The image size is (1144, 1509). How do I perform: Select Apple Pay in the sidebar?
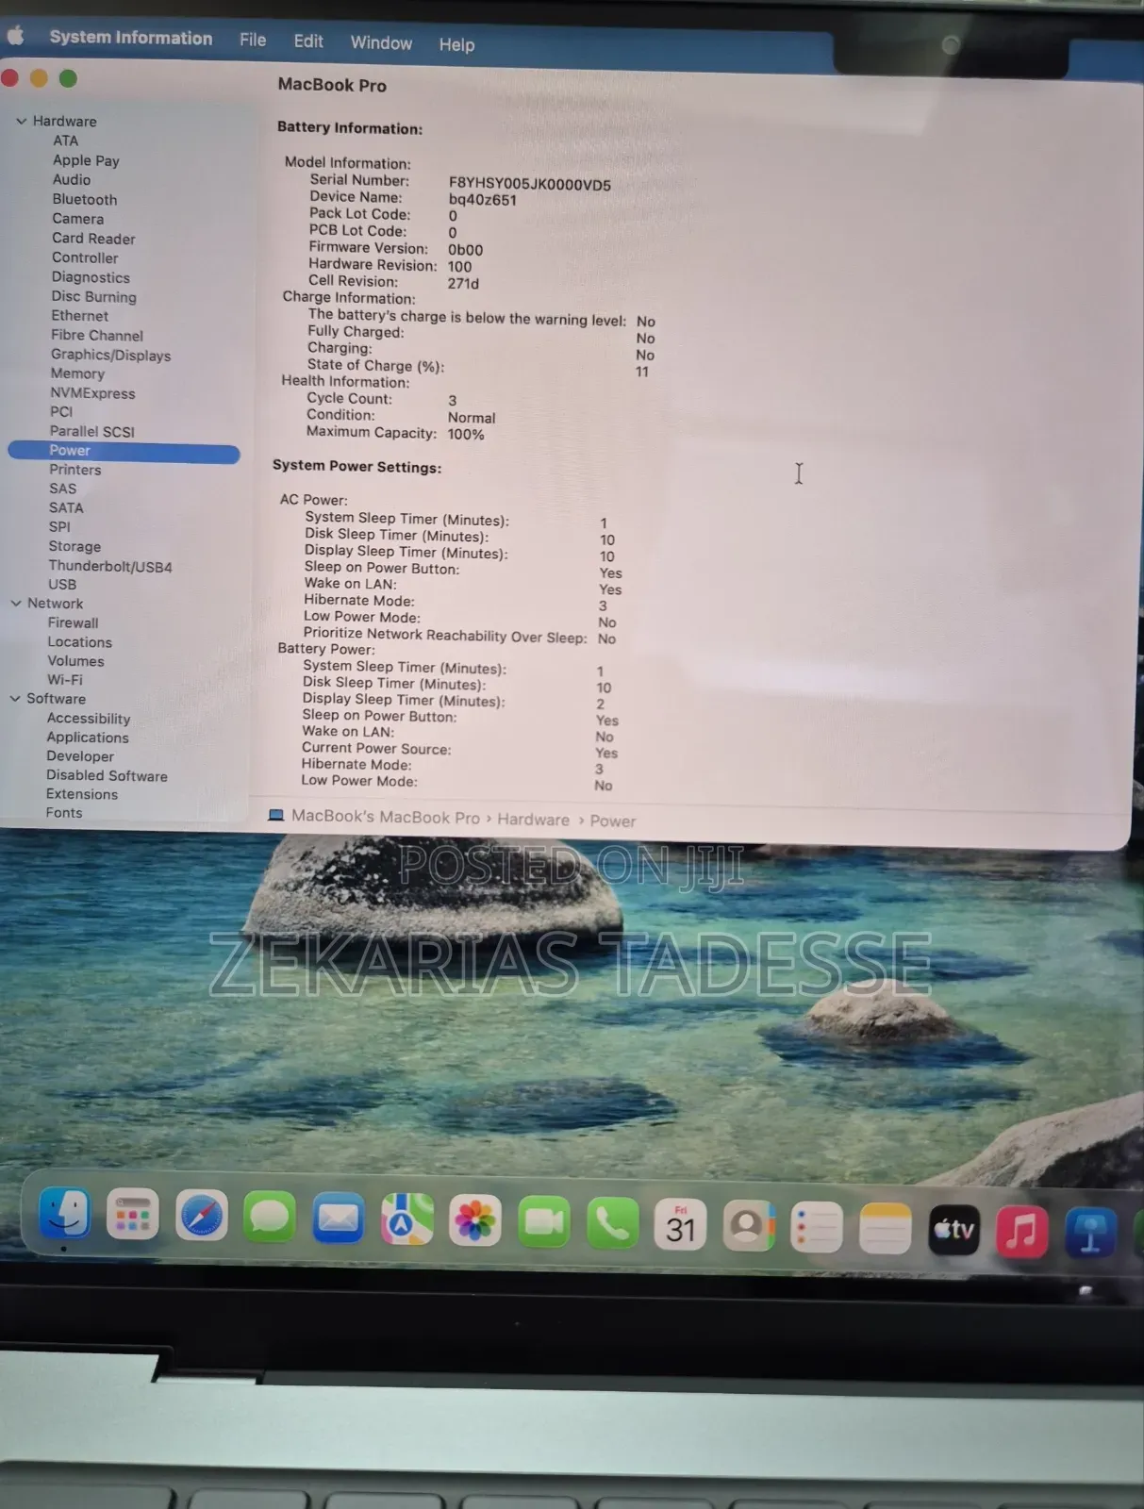coord(86,160)
